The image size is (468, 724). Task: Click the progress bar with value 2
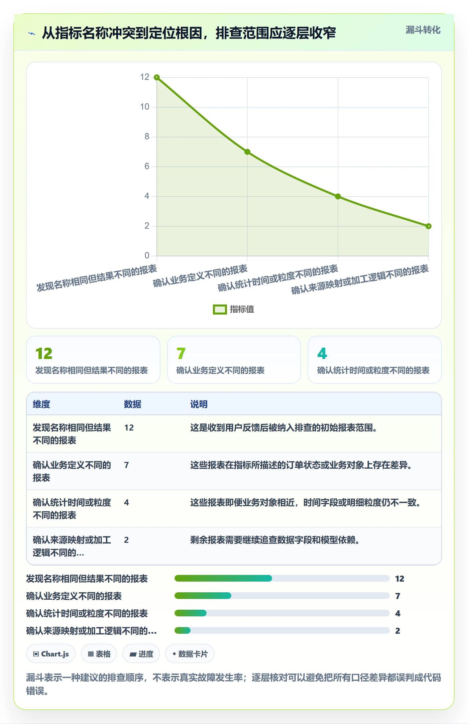point(282,630)
